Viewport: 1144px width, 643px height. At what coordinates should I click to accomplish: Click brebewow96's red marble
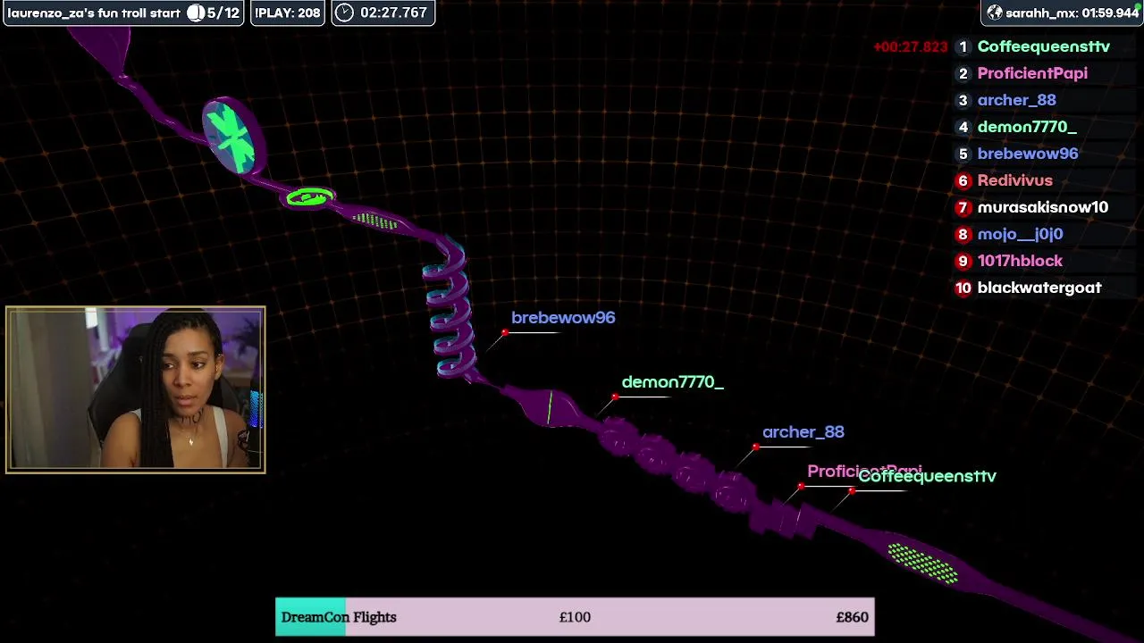tap(505, 333)
